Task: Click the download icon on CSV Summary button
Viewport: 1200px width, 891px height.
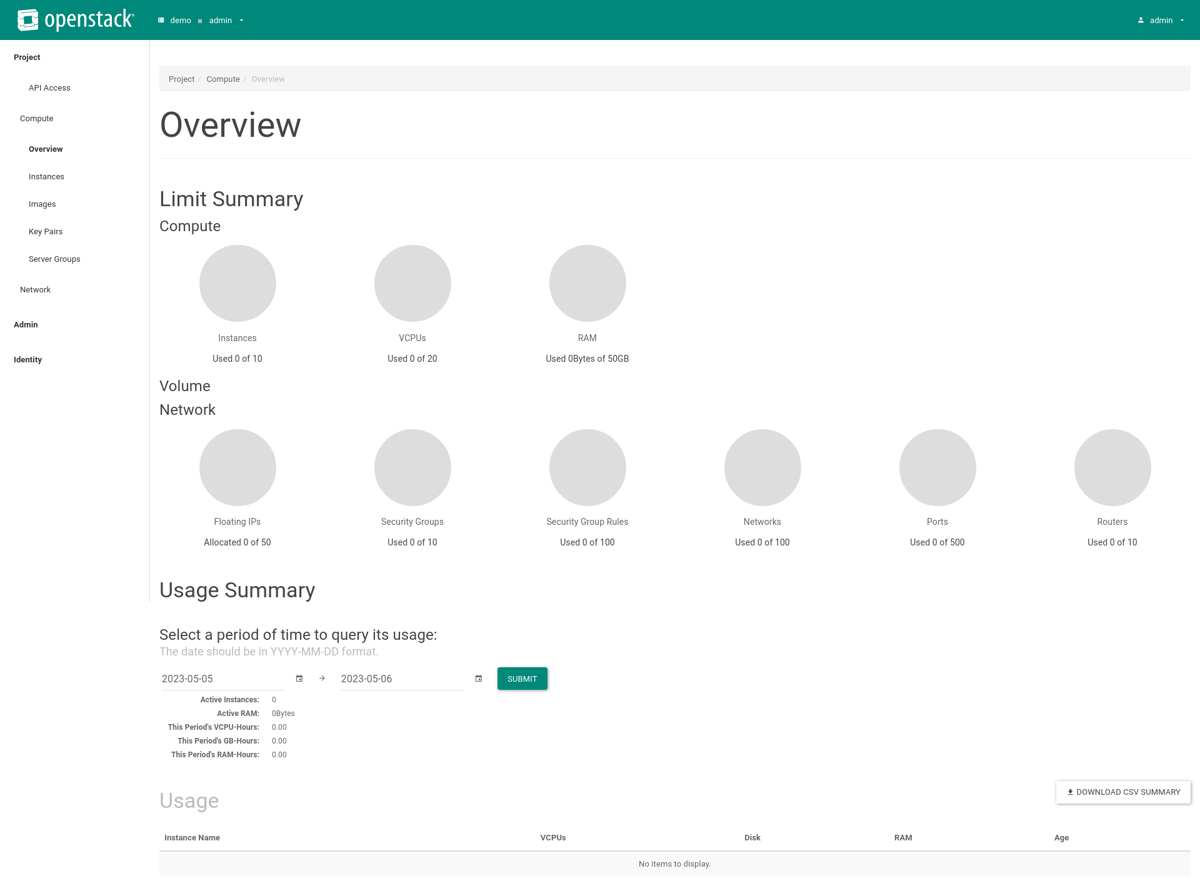Action: pos(1070,792)
